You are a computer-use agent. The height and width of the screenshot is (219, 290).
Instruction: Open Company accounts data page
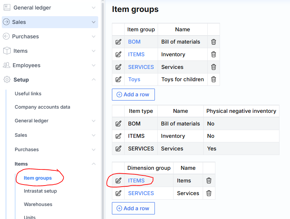[x=42, y=107]
